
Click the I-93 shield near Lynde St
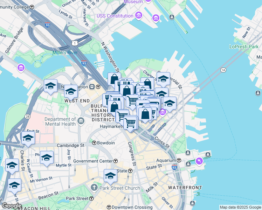[x=47, y=25]
